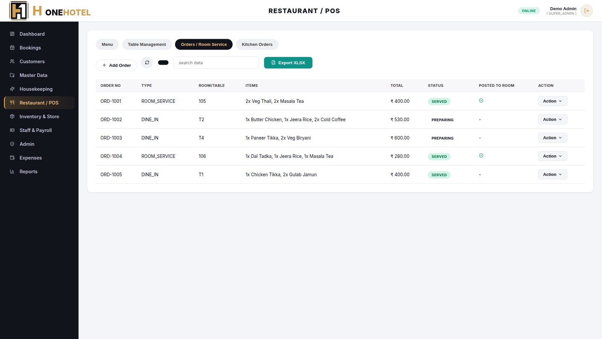This screenshot has width=602, height=339.
Task: Expand Action menu for ORD-1003
Action: [x=552, y=138]
